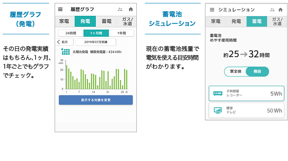Viewport: 288px width, 161px height.
Task: Open hamburger menu in 履歴グラフ screen
Action: click(x=60, y=9)
